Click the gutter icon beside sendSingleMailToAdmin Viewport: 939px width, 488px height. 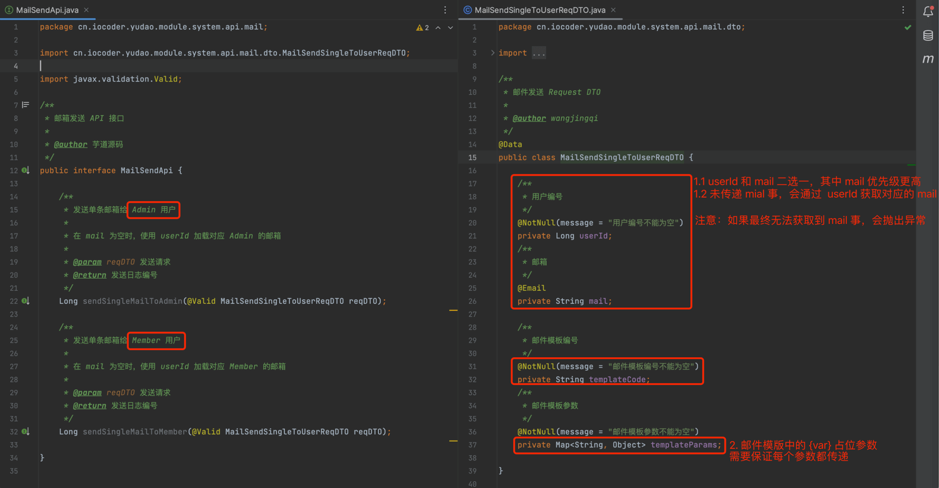point(25,301)
